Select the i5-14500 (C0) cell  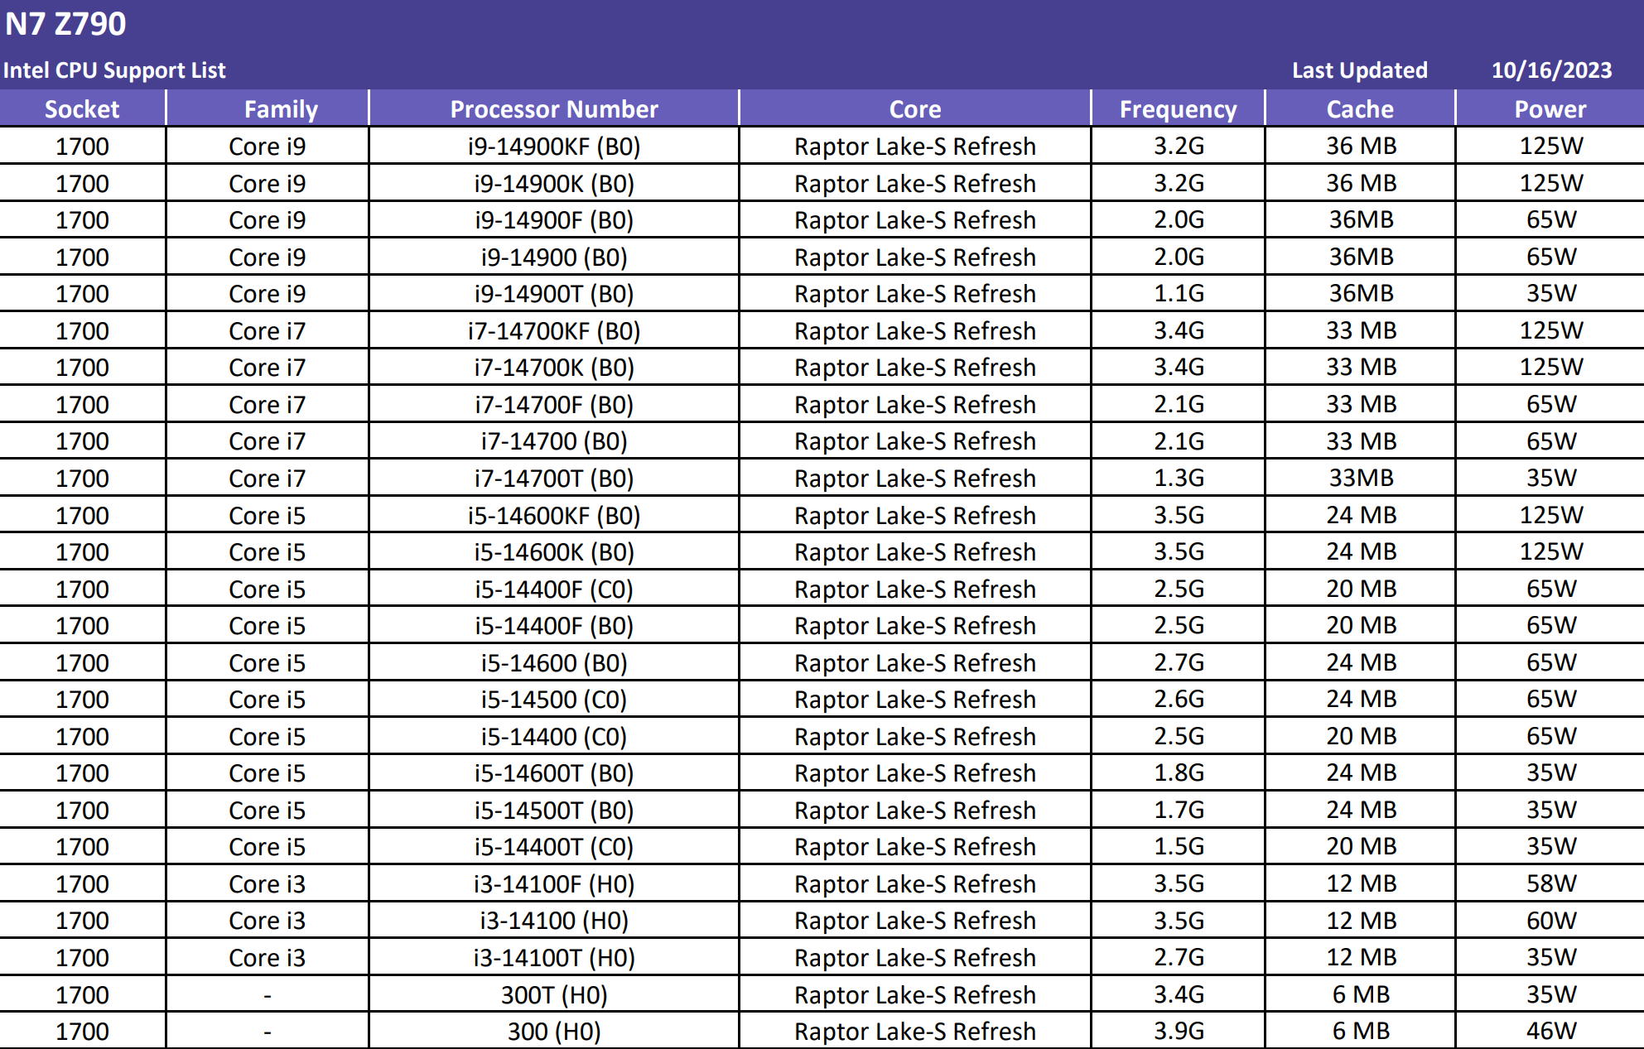[x=554, y=700]
